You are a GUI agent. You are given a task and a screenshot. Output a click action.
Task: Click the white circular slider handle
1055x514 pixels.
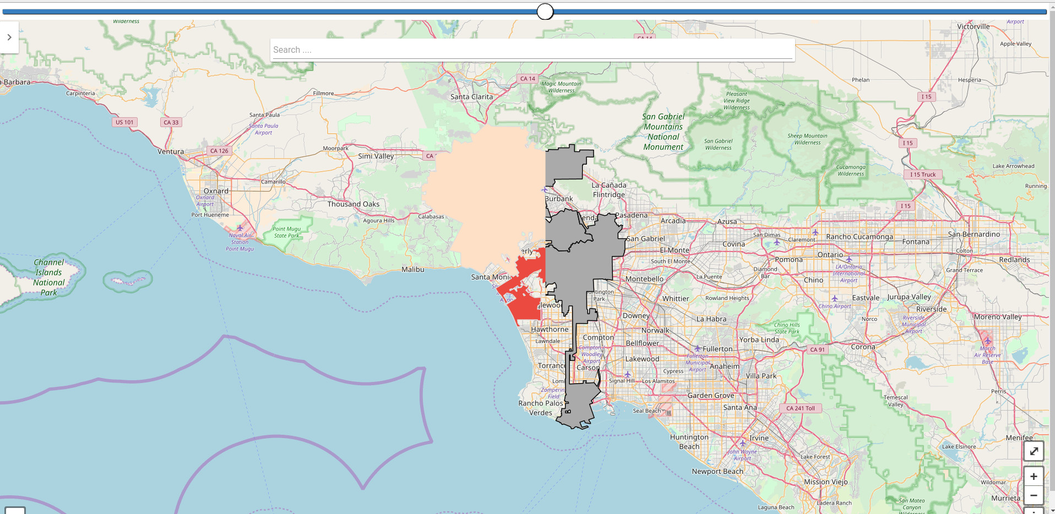click(x=545, y=12)
